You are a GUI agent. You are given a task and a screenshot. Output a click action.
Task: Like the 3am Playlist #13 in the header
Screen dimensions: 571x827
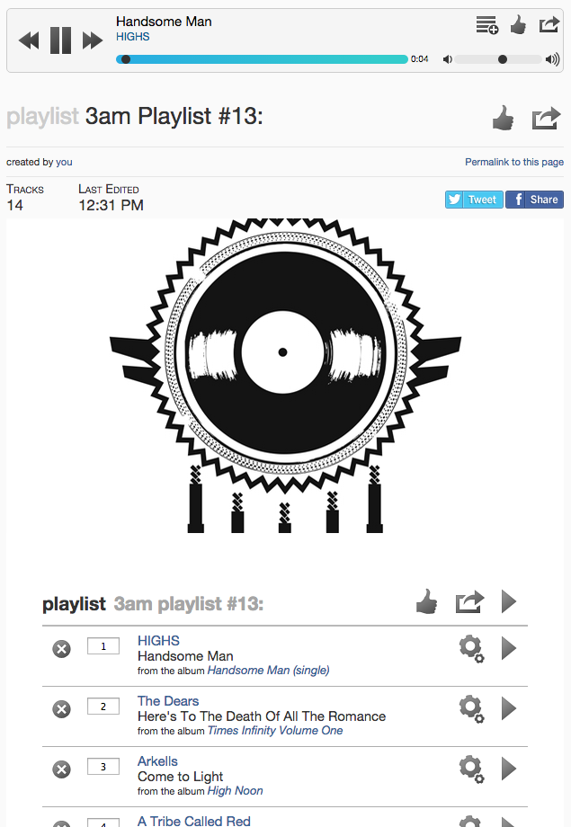click(x=503, y=118)
